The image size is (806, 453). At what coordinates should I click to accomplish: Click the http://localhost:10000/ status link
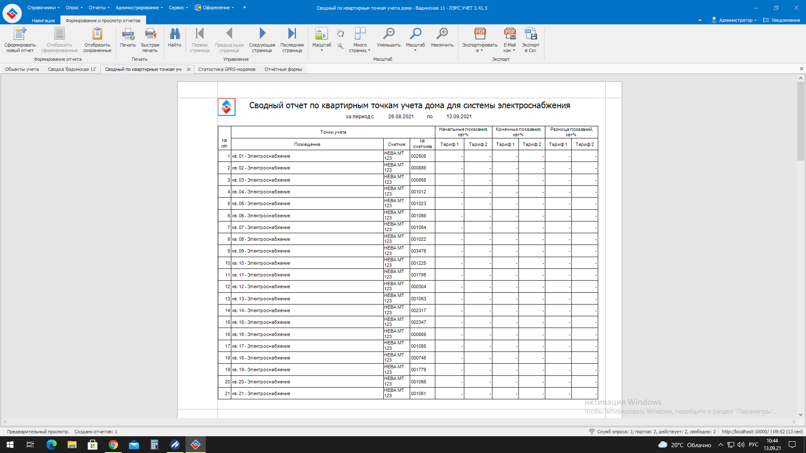[x=745, y=432]
